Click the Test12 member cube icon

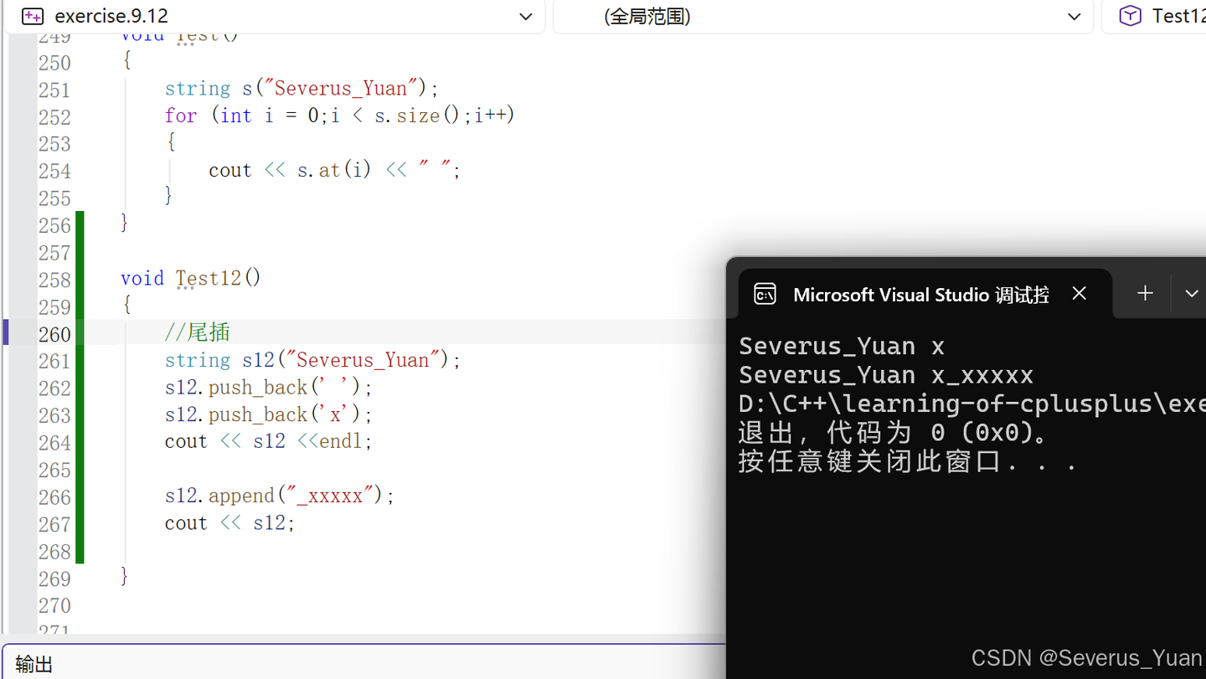1131,16
